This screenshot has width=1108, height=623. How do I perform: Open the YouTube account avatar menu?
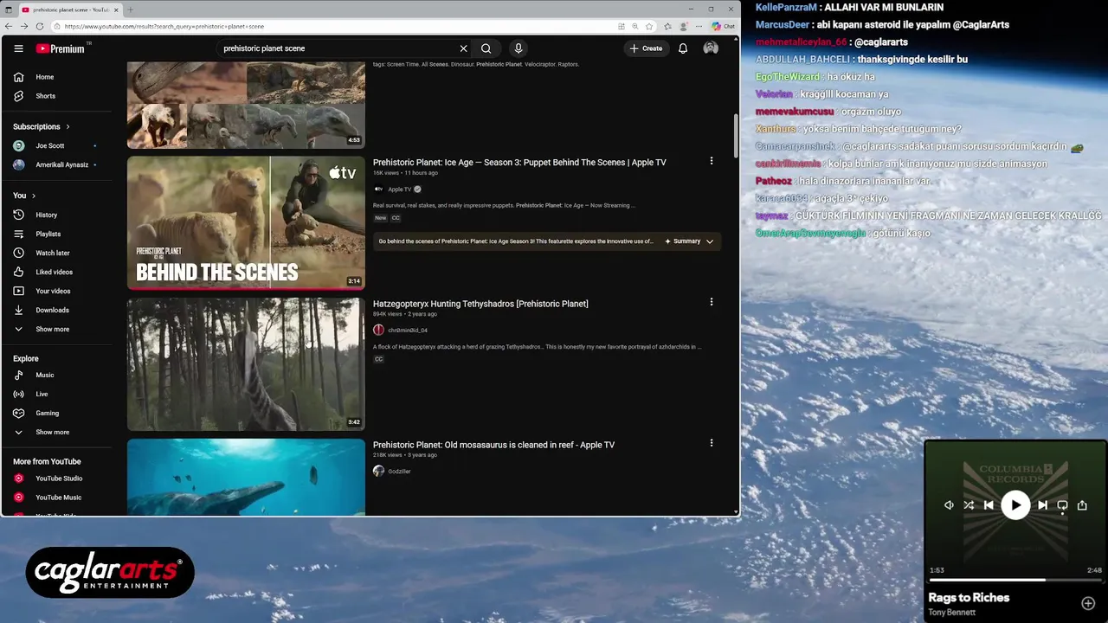[x=711, y=48]
